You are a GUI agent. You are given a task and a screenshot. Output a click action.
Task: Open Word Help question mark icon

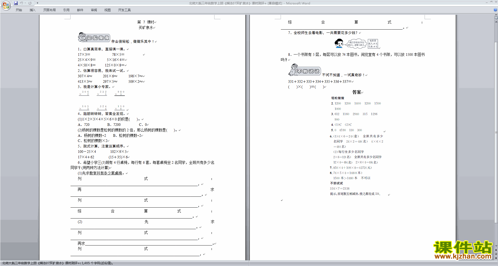click(x=495, y=10)
